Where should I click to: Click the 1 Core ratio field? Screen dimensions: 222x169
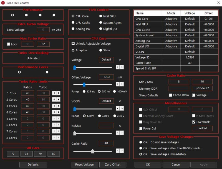click(x=27, y=93)
